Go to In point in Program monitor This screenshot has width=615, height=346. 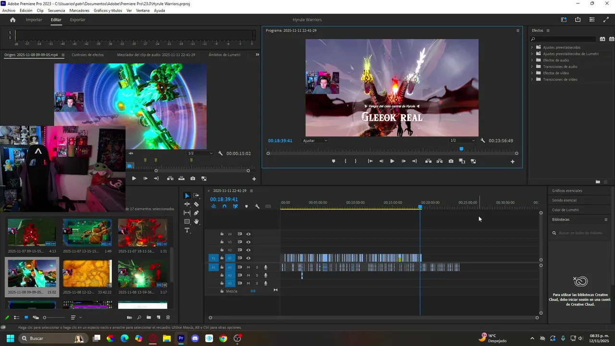coord(370,161)
